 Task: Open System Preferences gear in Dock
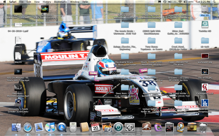[130, 127]
